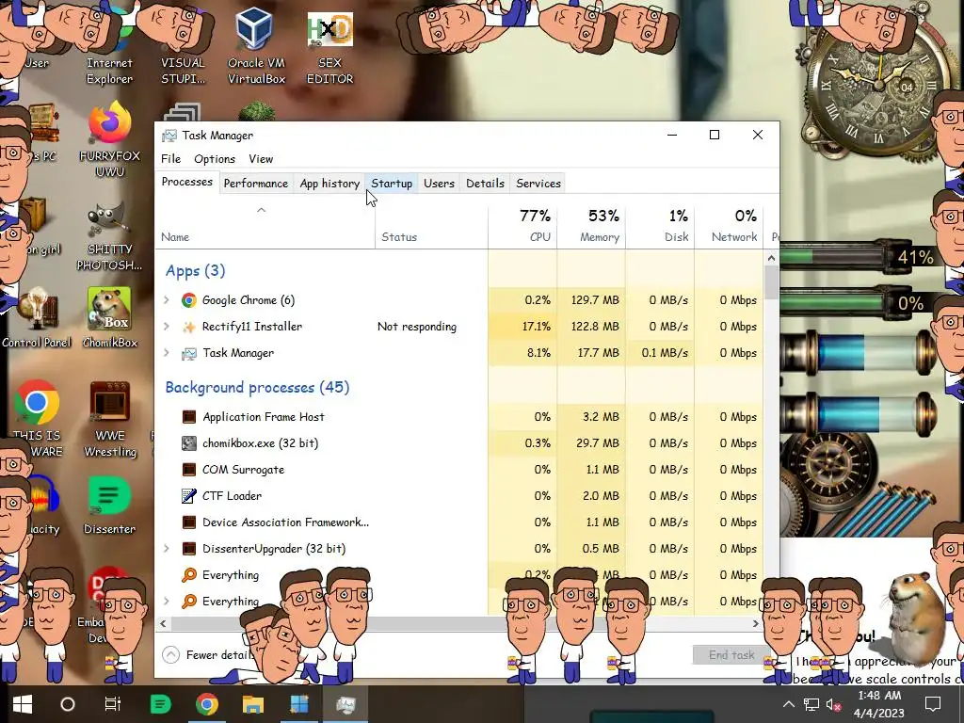Click the horizontal scrollbar left arrow
The width and height of the screenshot is (964, 723).
163,623
